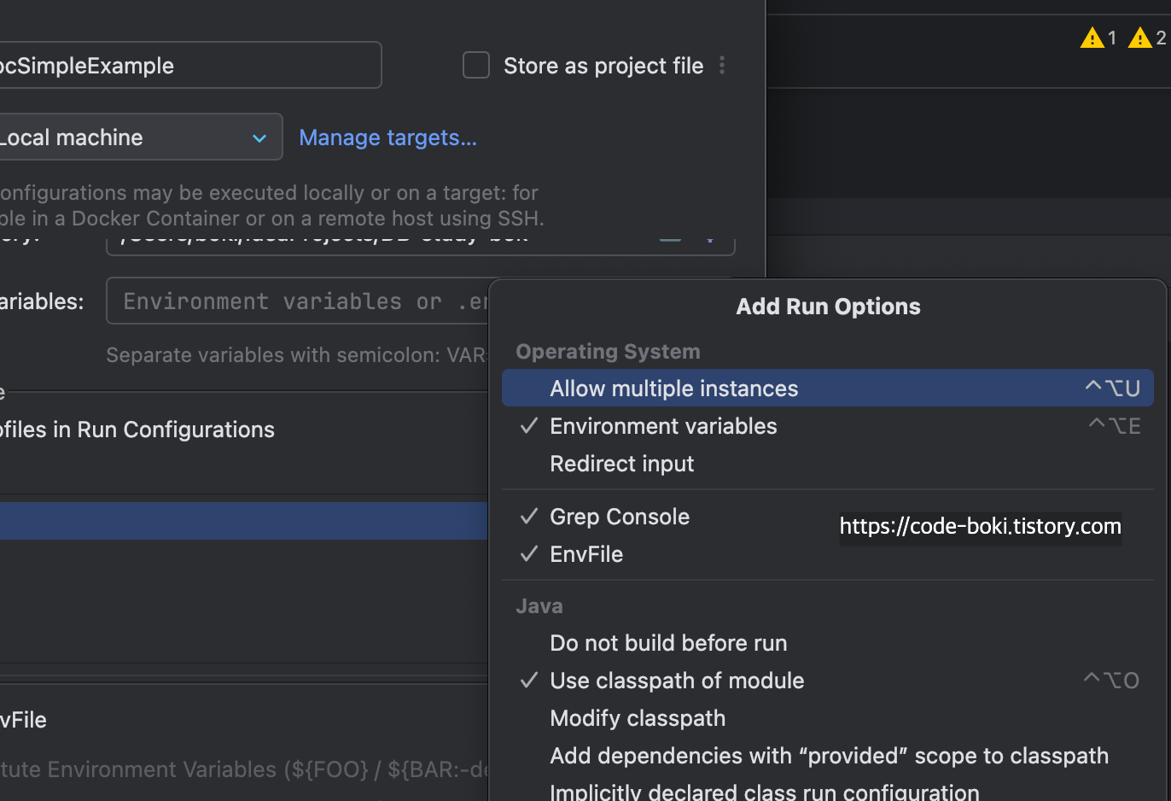Screen dimensions: 1171x801
Task: Uncheck Grep Console in run options
Action: (619, 517)
